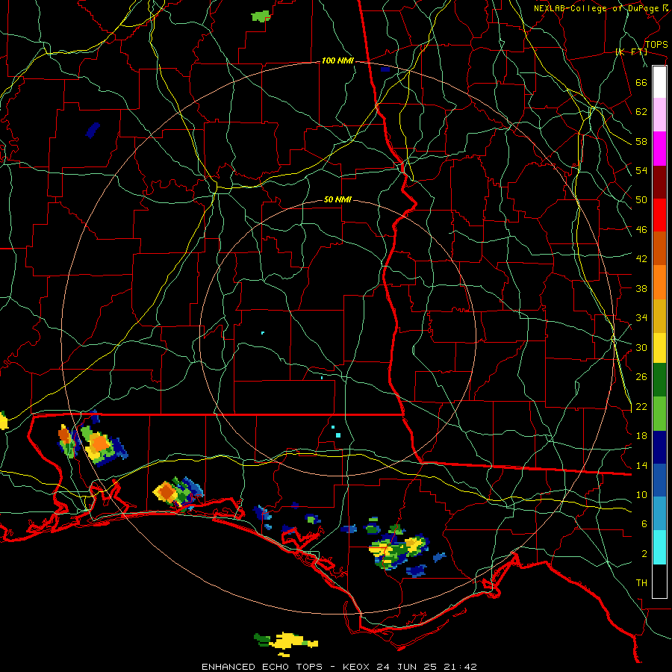
Task: Click the light green echo near the top edge
Action: pyautogui.click(x=261, y=16)
